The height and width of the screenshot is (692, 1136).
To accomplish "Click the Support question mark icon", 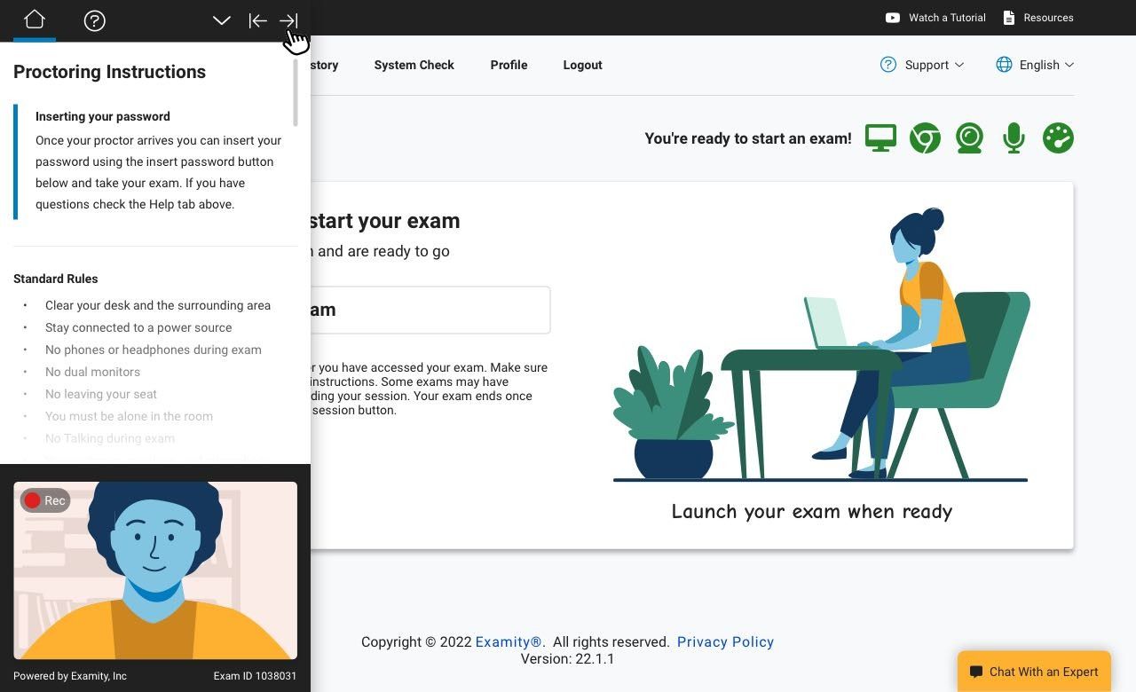I will pyautogui.click(x=888, y=65).
